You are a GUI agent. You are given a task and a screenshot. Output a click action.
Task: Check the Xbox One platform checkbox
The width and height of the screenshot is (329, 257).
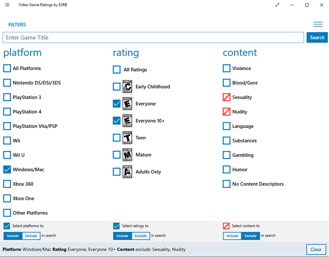point(7,198)
